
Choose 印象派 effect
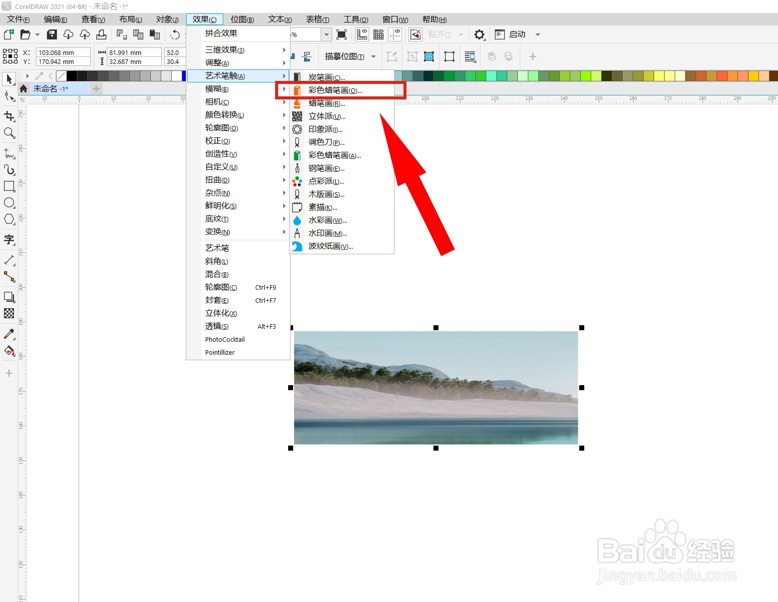pos(342,129)
